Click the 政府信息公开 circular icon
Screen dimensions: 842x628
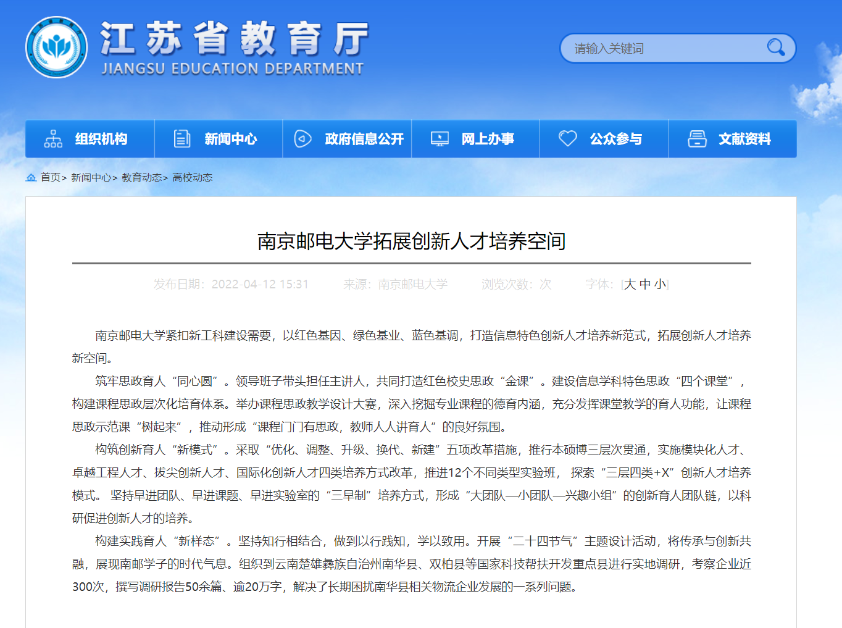tap(302, 139)
